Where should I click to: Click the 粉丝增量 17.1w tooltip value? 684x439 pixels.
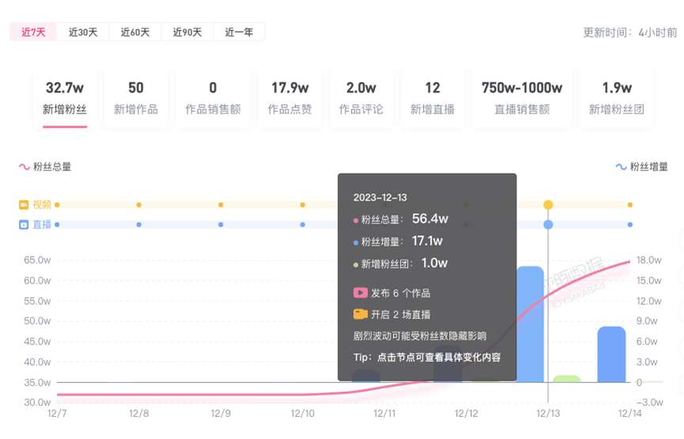(428, 241)
